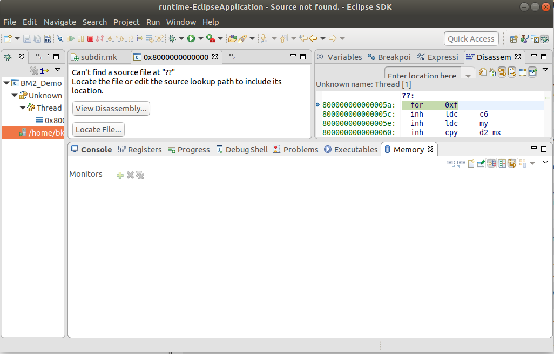Click the Drop To Frame icon

[150, 38]
